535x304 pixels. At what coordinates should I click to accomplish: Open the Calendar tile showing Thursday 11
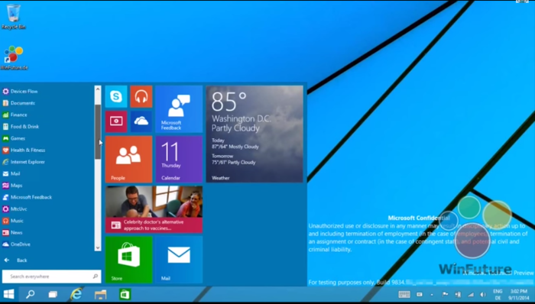point(179,159)
